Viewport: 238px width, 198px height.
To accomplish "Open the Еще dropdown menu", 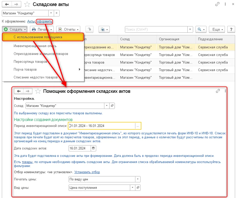I will pyautogui.click(x=217, y=29).
